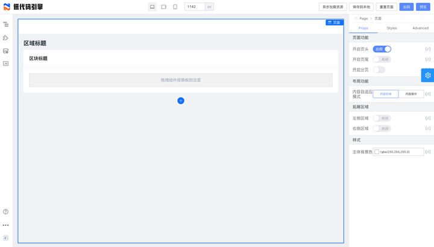Select the 区域标题 heading on canvas
Screen dimensions: 434x247
tap(35, 43)
